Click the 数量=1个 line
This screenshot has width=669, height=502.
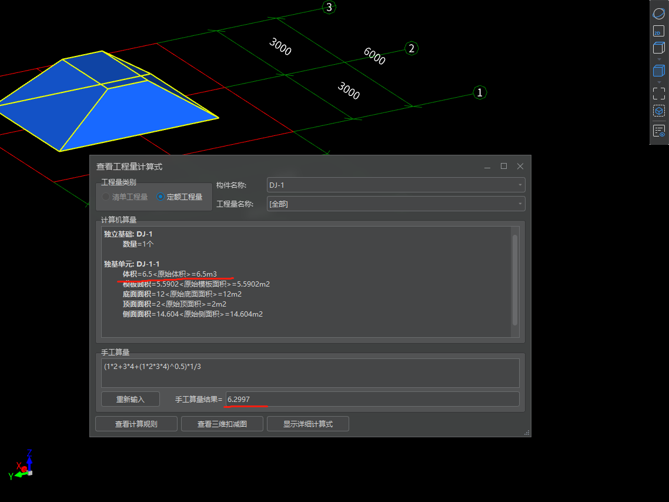[x=138, y=244]
